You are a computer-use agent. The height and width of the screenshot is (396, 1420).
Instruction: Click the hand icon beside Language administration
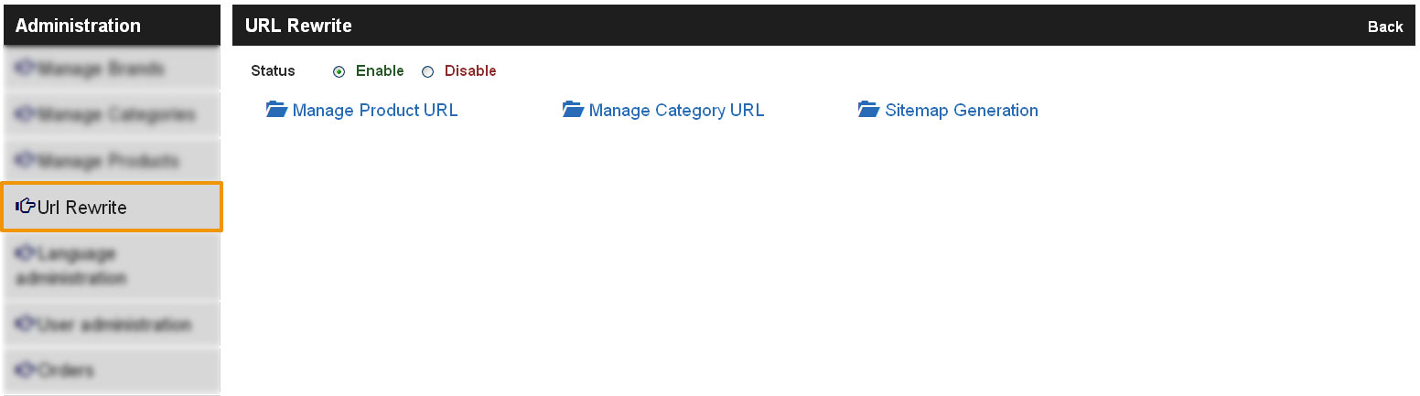26,252
